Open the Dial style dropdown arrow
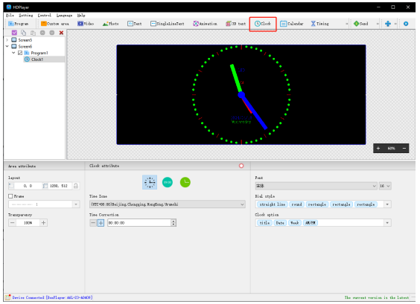Image resolution: width=420 pixels, height=304 pixels. coord(387,204)
